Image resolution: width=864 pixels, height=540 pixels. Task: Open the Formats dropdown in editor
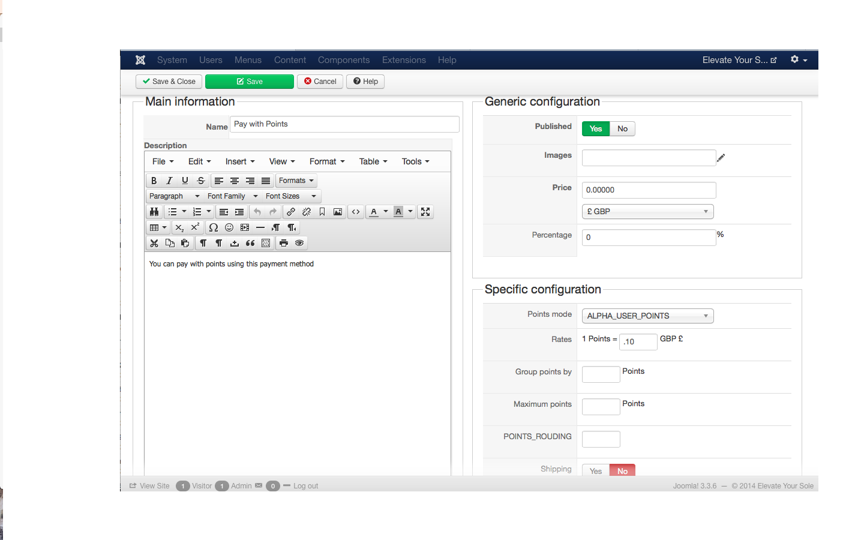point(296,181)
